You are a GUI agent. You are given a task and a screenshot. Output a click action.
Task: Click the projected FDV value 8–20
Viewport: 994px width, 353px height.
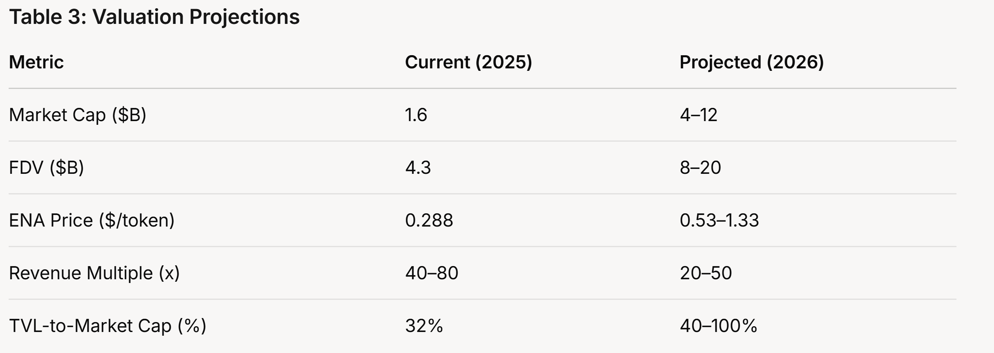(x=701, y=168)
